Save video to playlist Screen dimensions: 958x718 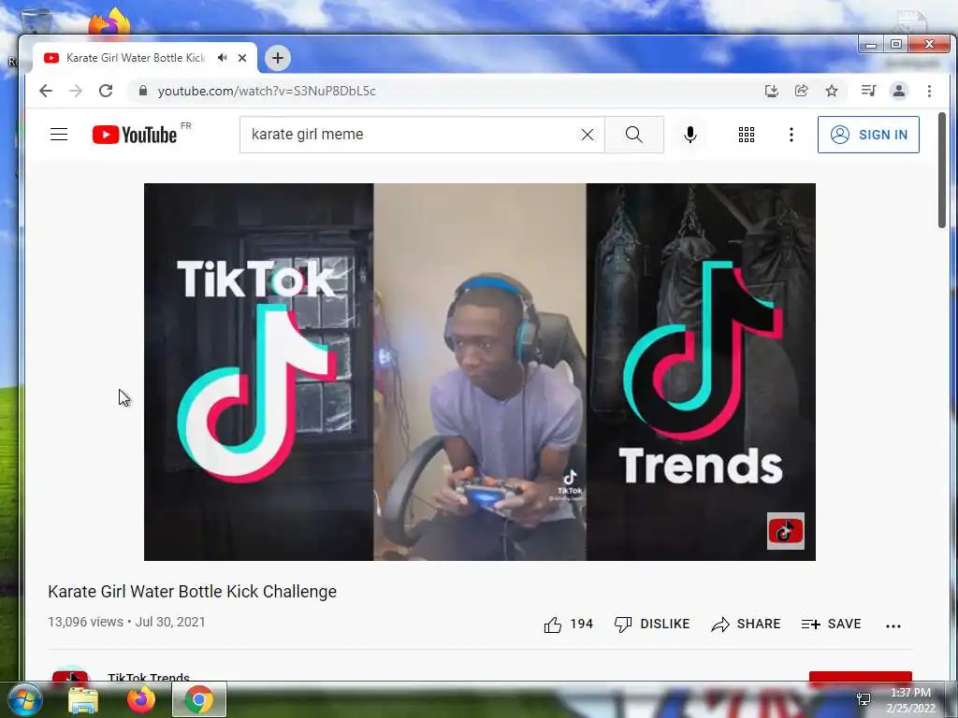click(831, 624)
